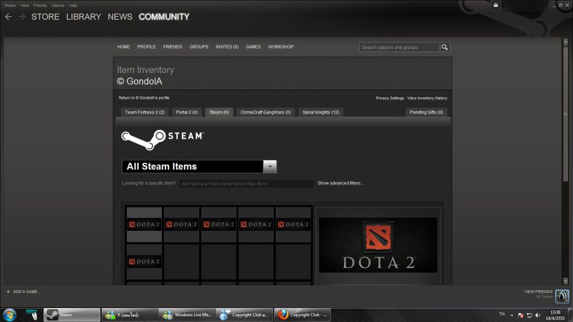This screenshot has width=573, height=322.
Task: Open the Spiral Knights inventory tab
Action: click(x=321, y=112)
